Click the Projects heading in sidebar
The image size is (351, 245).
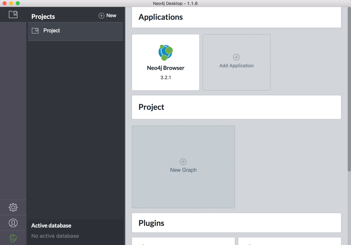pos(43,16)
